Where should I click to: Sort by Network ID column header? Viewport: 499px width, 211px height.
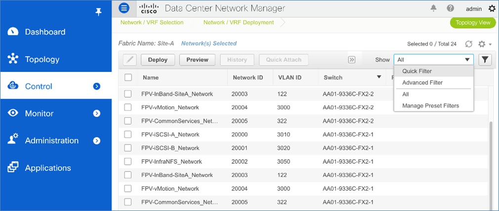pyautogui.click(x=248, y=77)
